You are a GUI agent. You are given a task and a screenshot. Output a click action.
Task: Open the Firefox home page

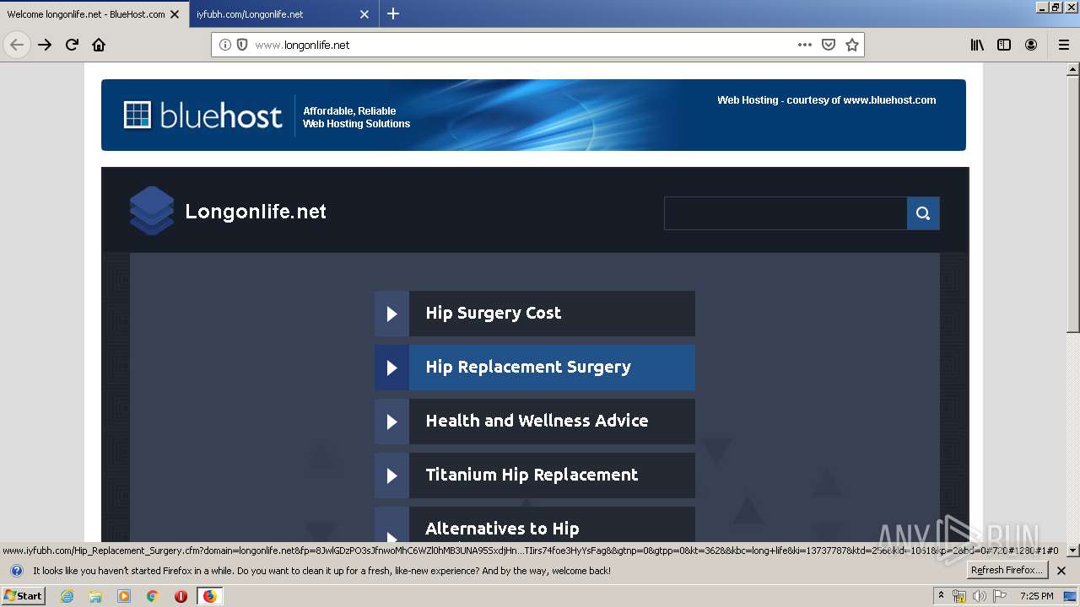pos(99,45)
